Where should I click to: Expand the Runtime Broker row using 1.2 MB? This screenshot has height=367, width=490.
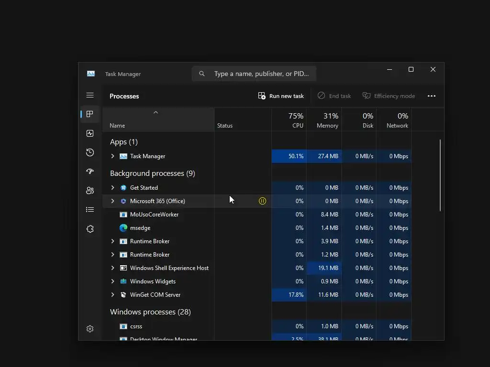[x=113, y=255]
